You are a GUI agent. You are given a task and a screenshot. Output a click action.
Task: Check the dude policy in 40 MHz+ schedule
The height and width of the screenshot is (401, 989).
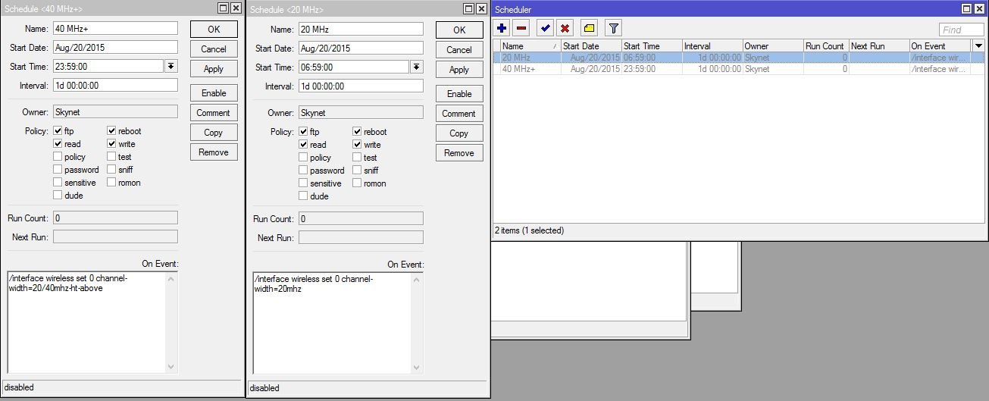(x=58, y=196)
